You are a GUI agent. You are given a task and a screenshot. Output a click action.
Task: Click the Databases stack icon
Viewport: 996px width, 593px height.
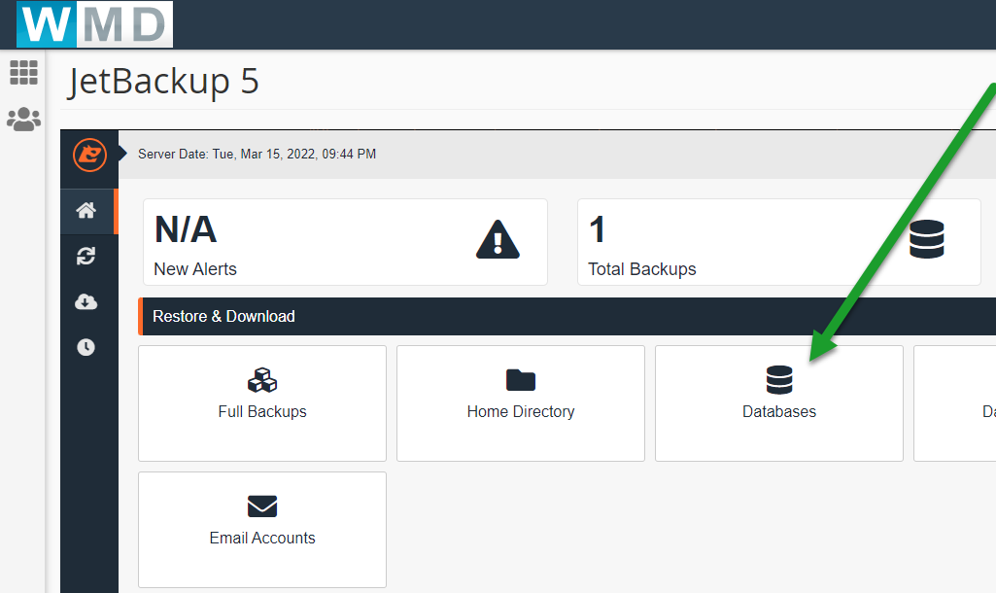pyautogui.click(x=779, y=380)
